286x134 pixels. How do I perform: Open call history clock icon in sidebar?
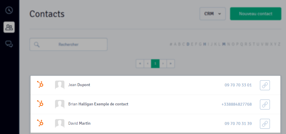pyautogui.click(x=9, y=10)
